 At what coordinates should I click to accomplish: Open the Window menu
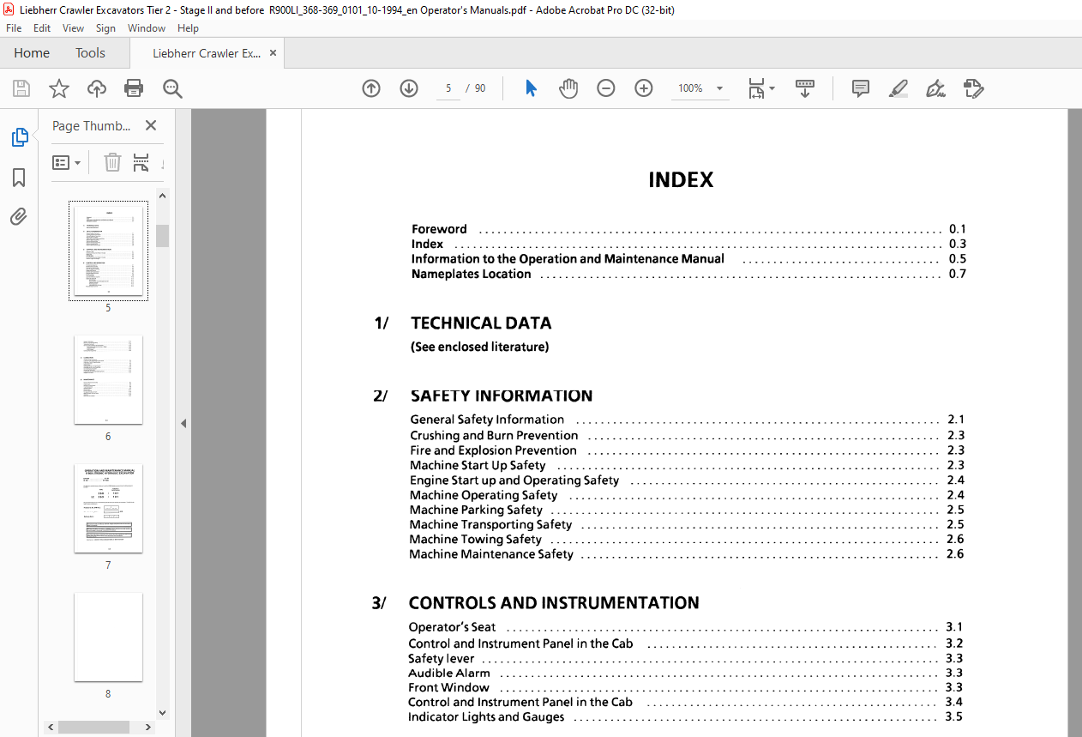147,28
